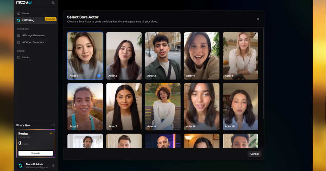Click the actor list vertical scrollbar
Viewport: 326px width, 171px height.
pyautogui.click(x=263, y=73)
